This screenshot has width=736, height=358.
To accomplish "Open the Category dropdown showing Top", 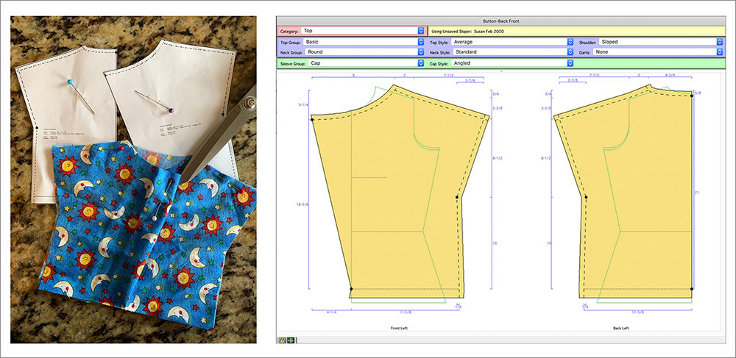I will coord(362,31).
